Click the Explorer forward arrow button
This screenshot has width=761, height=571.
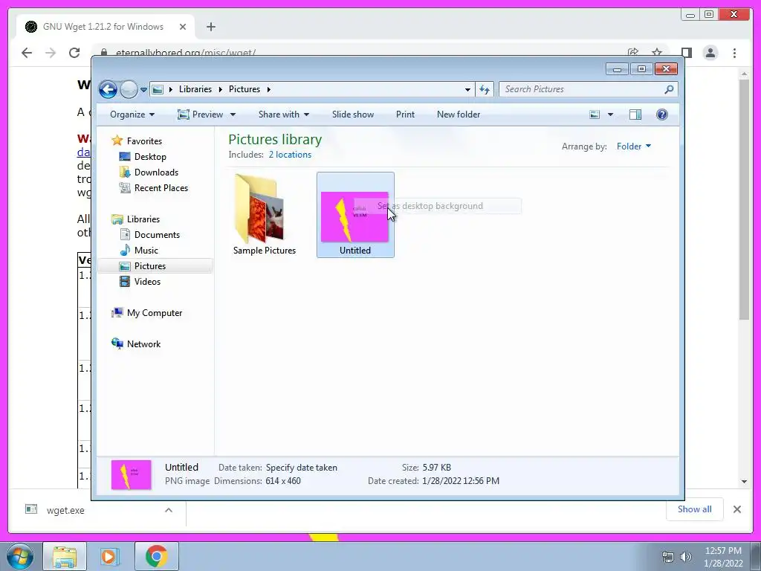point(129,89)
